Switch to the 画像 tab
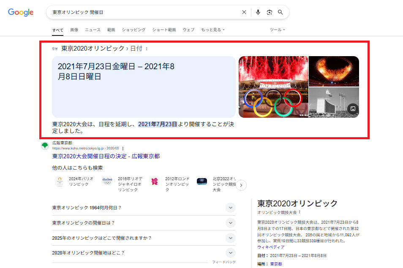This screenshot has height=268, width=403. tap(74, 30)
